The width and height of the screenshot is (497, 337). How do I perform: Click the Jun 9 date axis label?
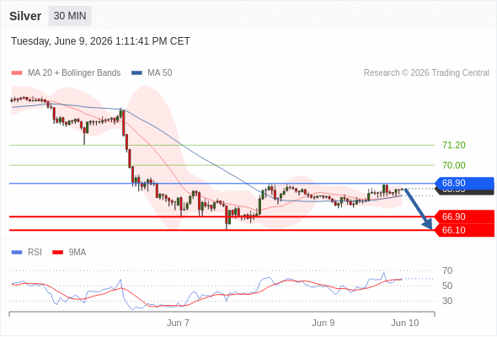point(323,323)
